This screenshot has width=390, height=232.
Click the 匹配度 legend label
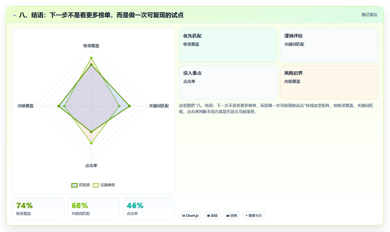[x=84, y=185]
